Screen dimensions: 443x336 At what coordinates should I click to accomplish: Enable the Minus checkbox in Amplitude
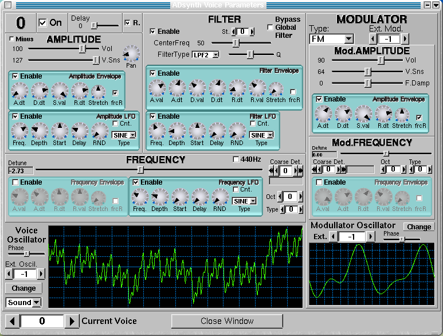pos(12,39)
